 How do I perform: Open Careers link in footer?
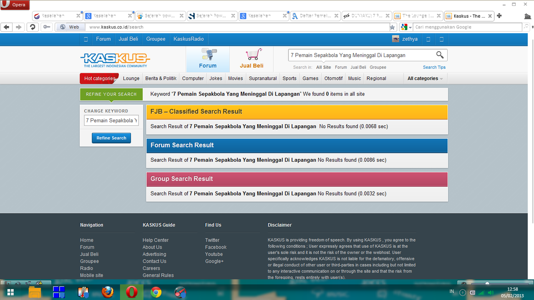tap(151, 268)
